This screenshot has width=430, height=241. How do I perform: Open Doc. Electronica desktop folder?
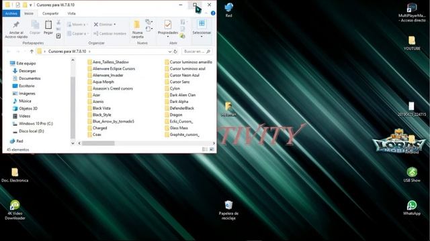click(15, 175)
